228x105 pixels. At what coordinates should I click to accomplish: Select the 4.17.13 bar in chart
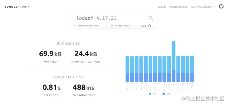pos(160,69)
